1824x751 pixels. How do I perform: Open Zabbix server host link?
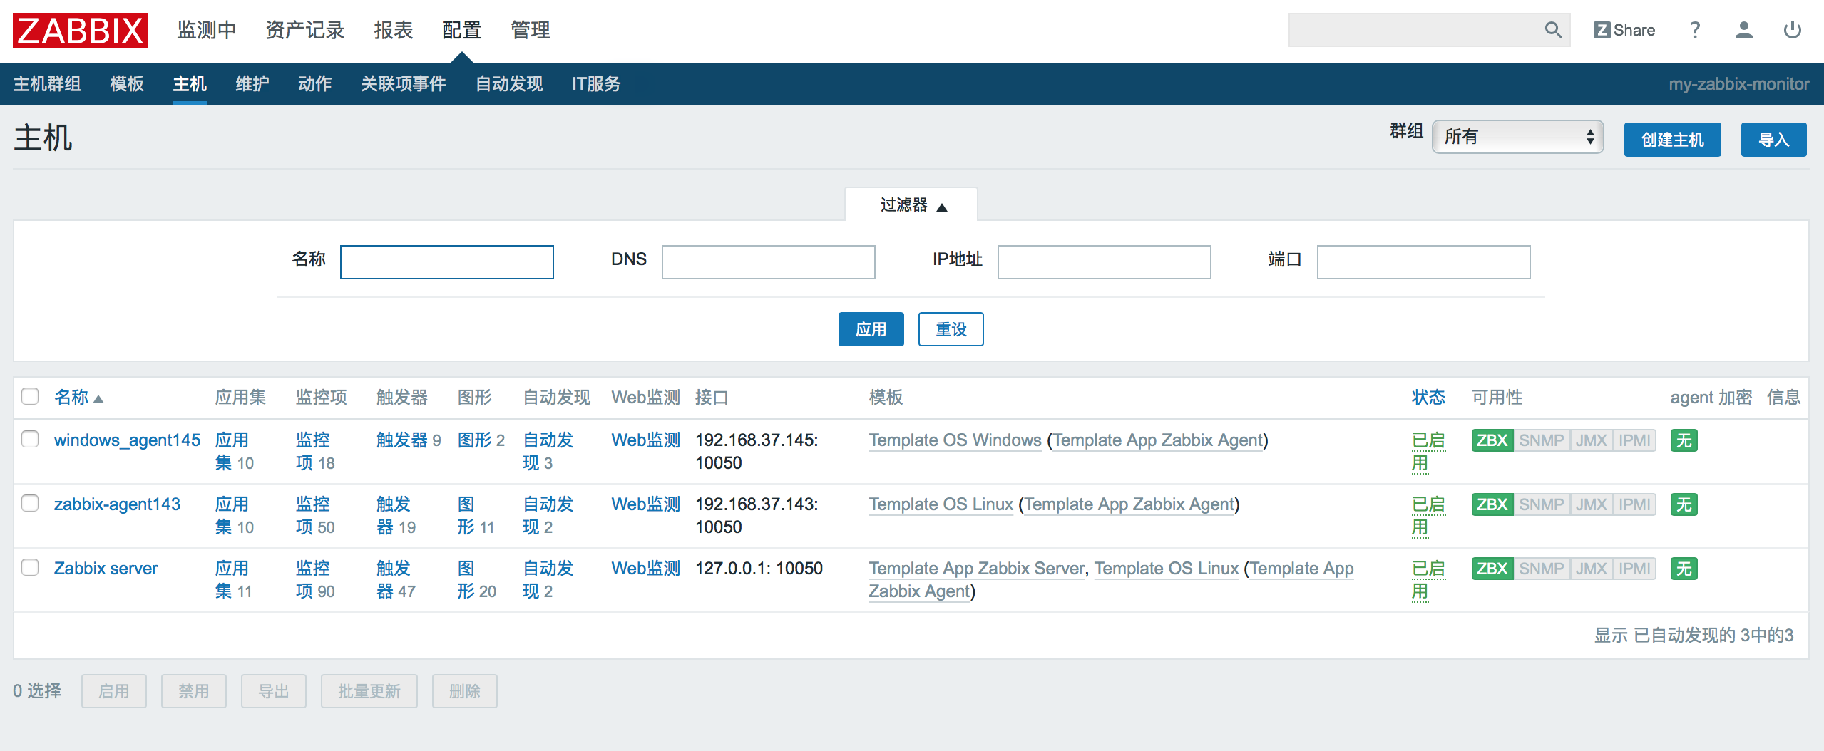click(106, 569)
